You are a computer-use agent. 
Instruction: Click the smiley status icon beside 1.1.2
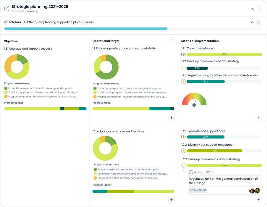(x=183, y=68)
